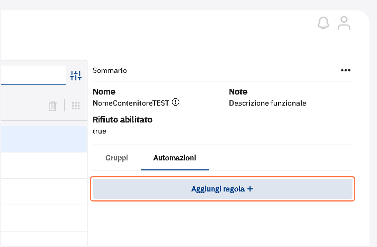This screenshot has width=377, height=247.
Task: Select the Automazioni tab
Action: (x=175, y=158)
